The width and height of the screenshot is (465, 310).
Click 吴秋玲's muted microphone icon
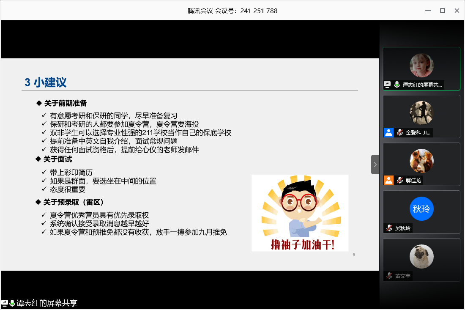coord(389,228)
